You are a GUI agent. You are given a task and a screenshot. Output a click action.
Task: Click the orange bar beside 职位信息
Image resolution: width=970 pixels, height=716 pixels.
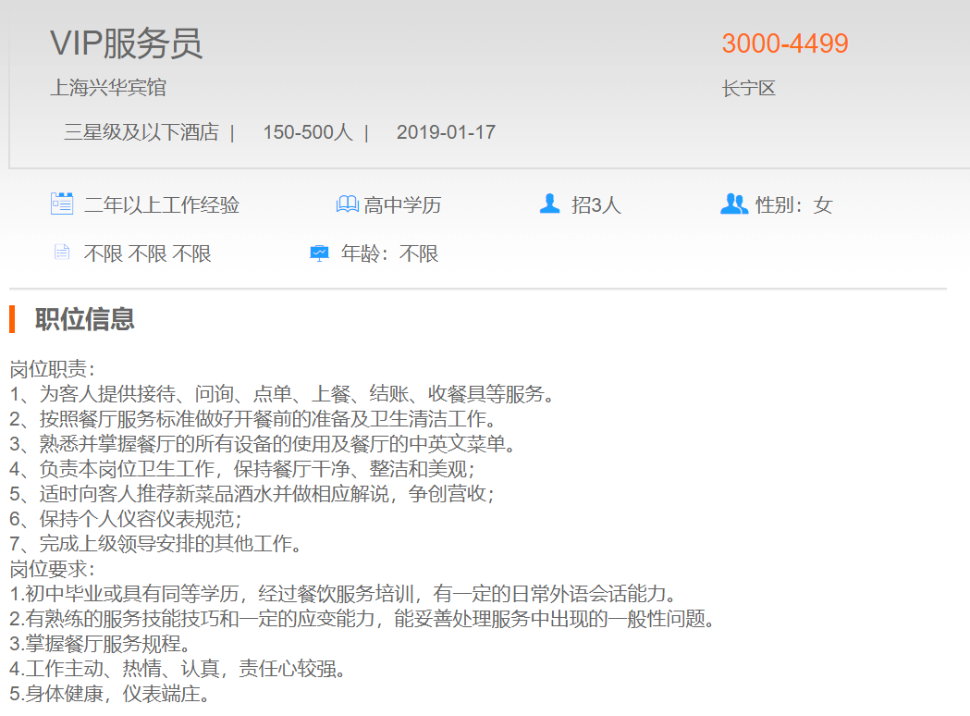11,319
